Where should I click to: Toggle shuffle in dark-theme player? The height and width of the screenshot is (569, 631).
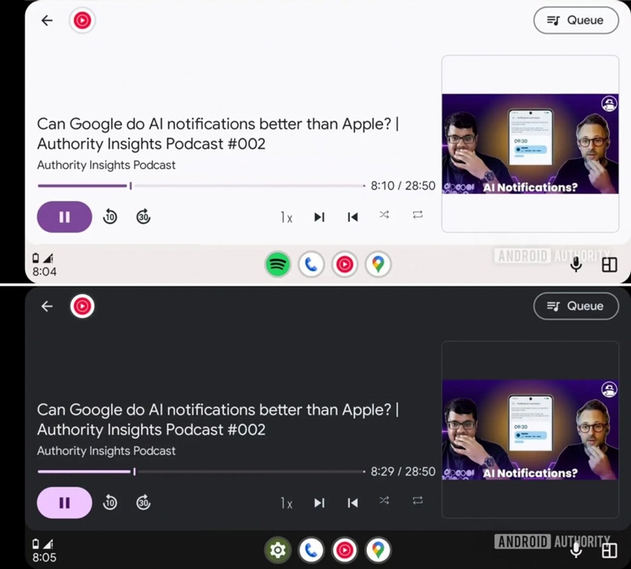point(384,500)
